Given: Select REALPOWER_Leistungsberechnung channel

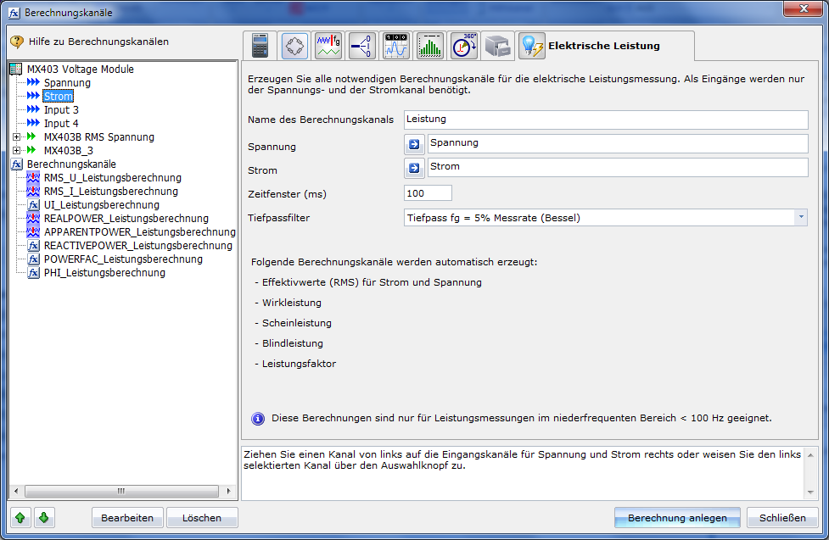Looking at the screenshot, I should pos(126,219).
